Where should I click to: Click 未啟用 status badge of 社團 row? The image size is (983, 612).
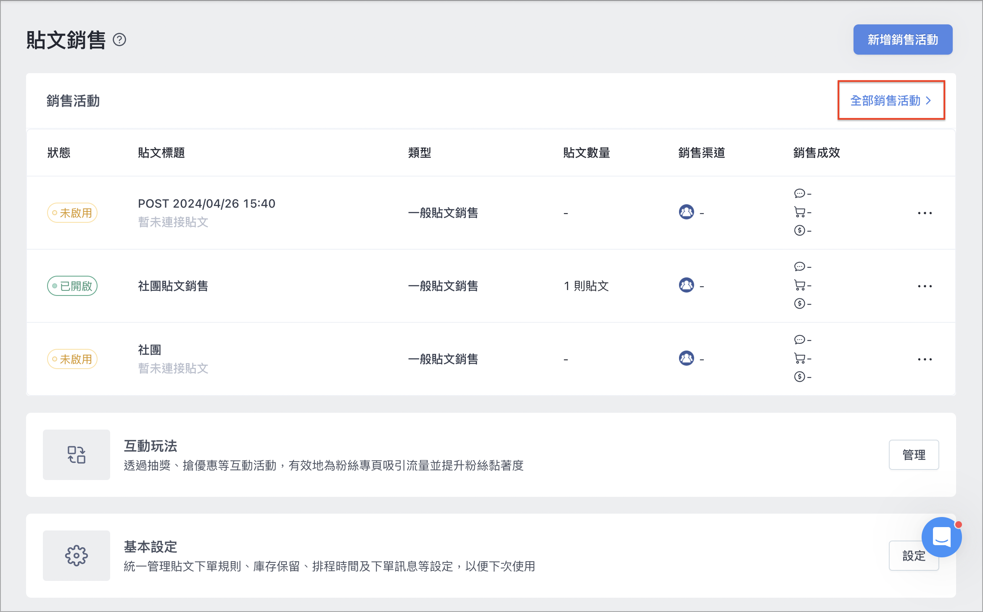(x=72, y=359)
